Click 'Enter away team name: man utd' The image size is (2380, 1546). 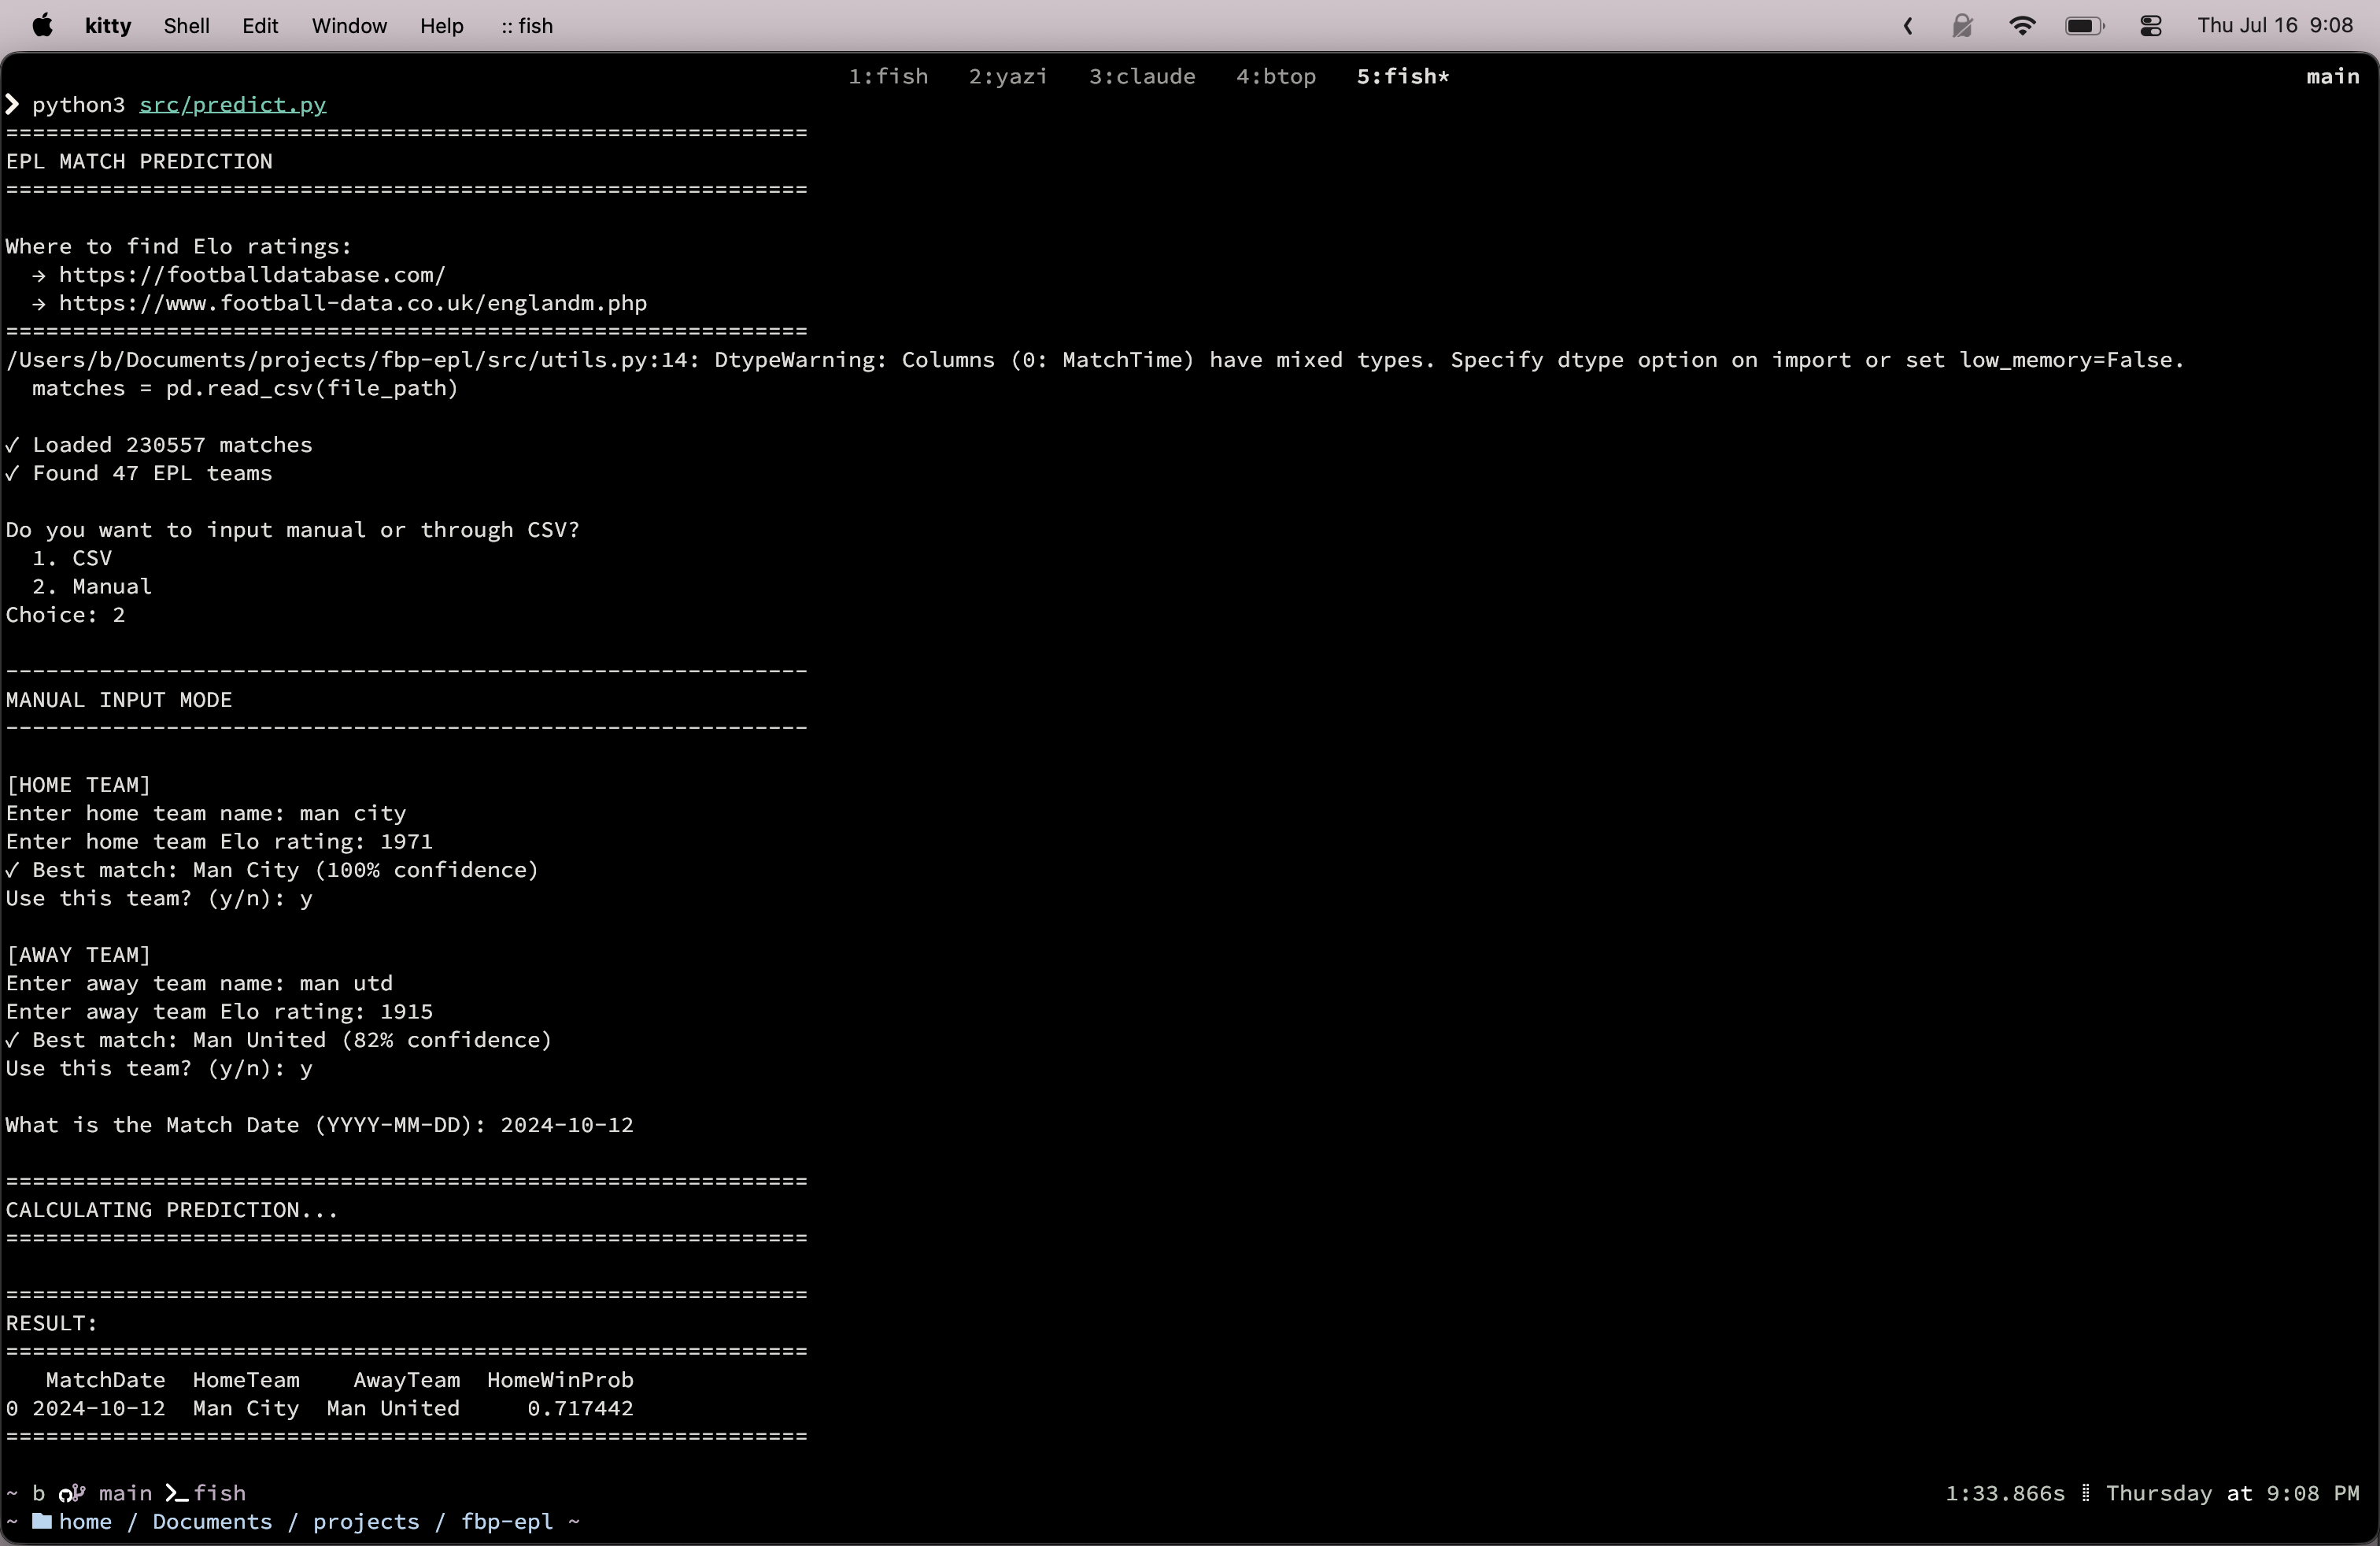(x=199, y=984)
